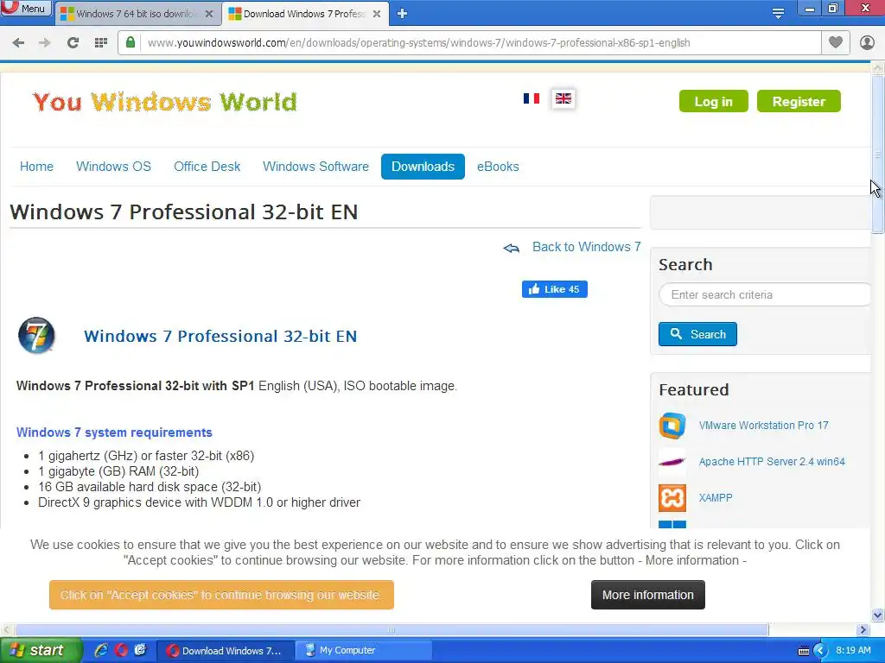Screen dimensions: 885x663
Task: Click the orange Accept cookies button
Action: click(x=221, y=595)
